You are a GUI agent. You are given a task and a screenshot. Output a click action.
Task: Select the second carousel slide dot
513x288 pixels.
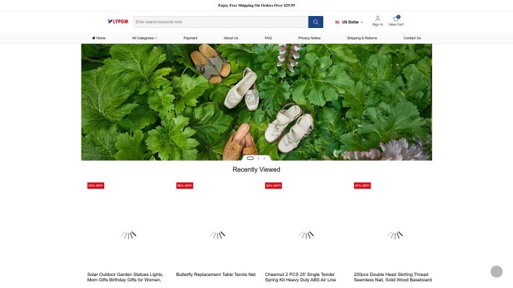click(x=259, y=158)
